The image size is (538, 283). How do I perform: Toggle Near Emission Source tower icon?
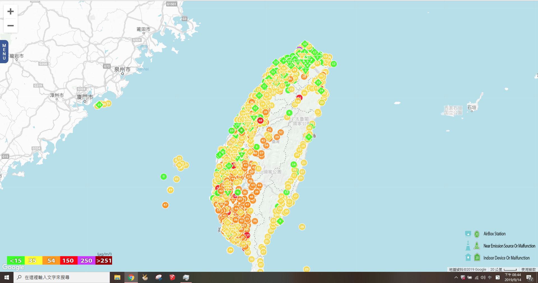tap(468, 246)
